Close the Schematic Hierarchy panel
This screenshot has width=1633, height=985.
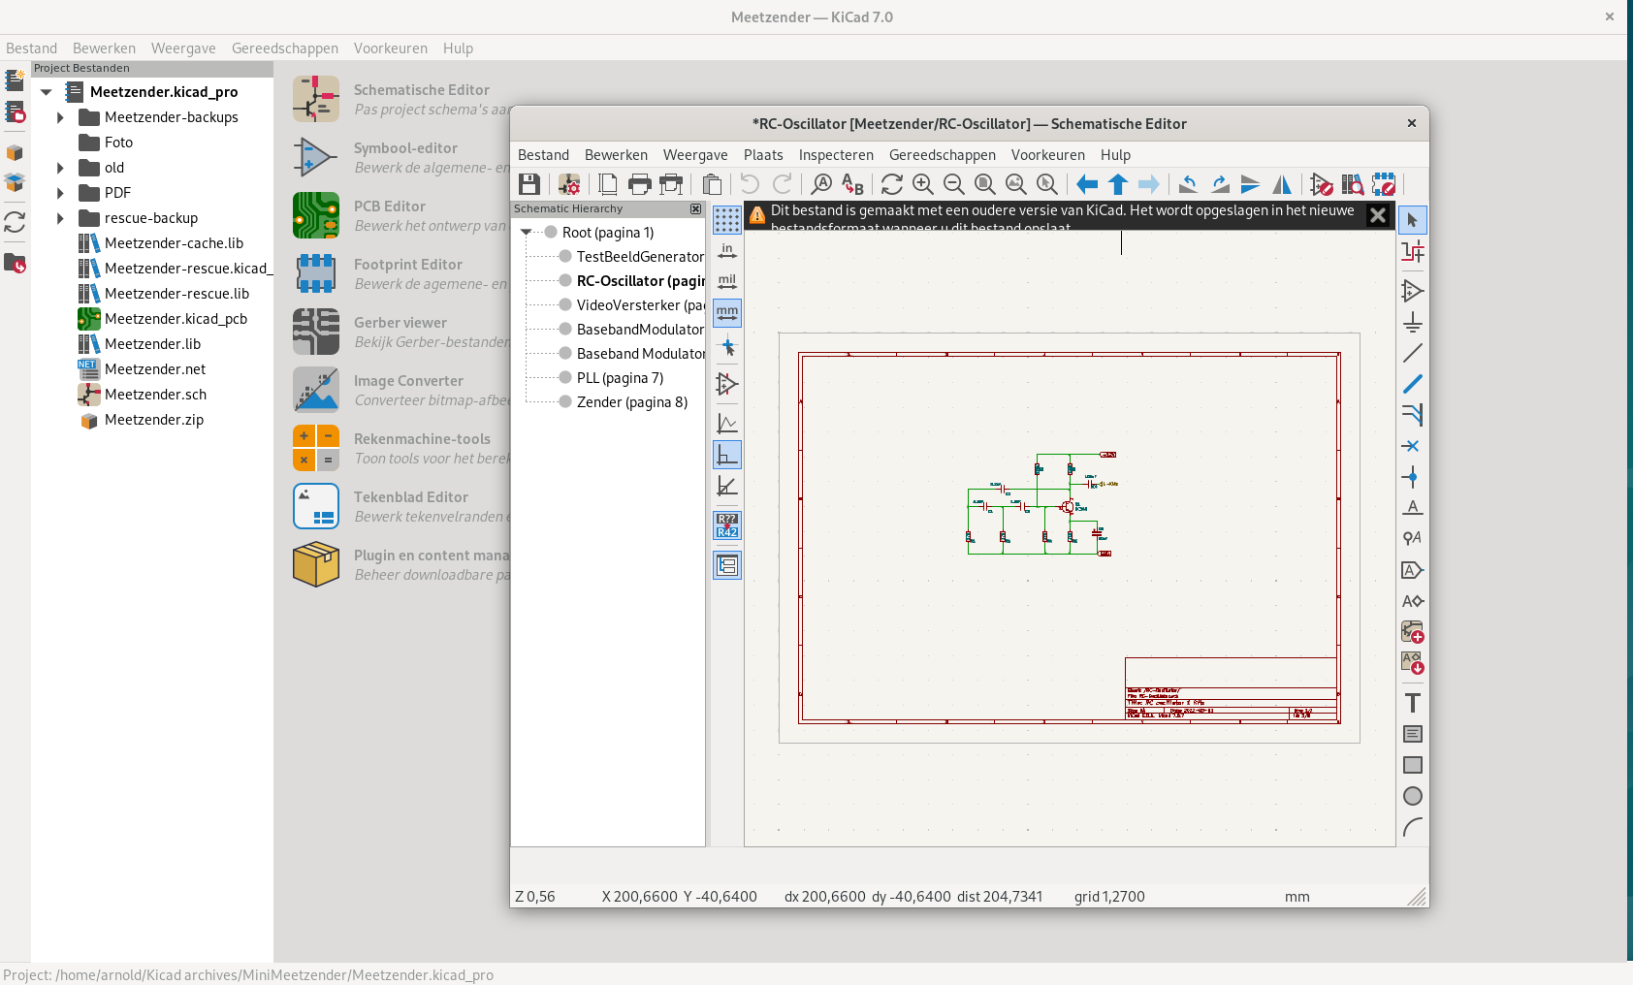(695, 208)
